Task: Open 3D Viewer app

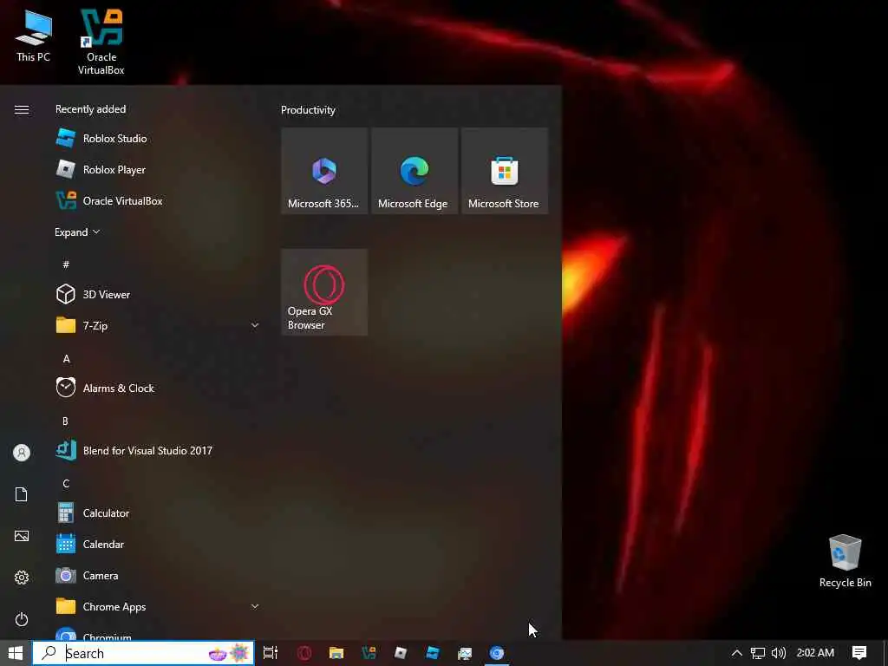Action: pyautogui.click(x=156, y=295)
